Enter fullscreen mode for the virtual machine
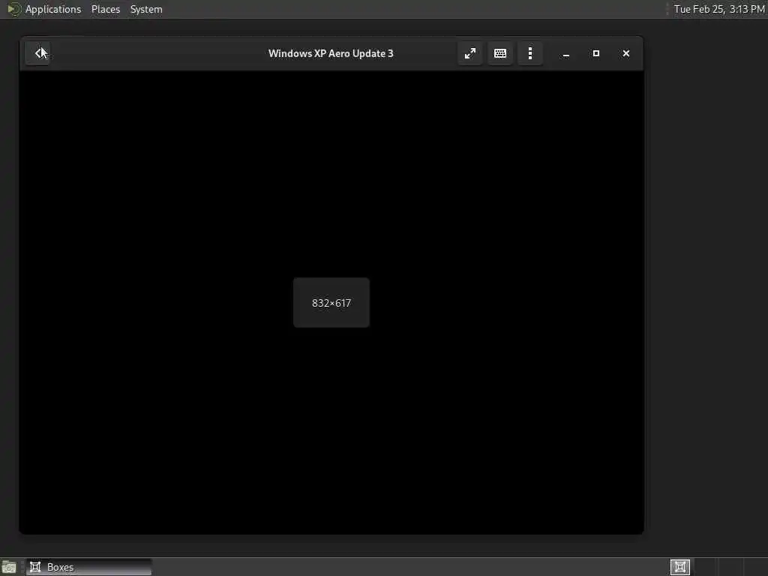The image size is (768, 576). pos(470,53)
